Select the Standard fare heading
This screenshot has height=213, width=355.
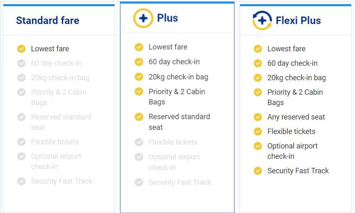tap(47, 20)
